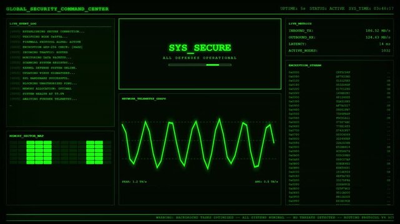Viewport: 400px width, 224px height.
Task: Click ALL SYSTEMS NOMINAL in bottom ticker
Action: coord(263,218)
